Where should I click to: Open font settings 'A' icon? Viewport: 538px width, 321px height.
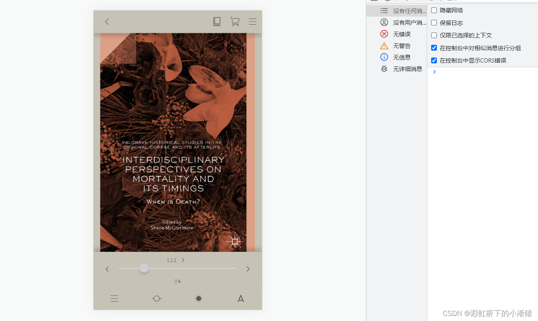point(241,299)
